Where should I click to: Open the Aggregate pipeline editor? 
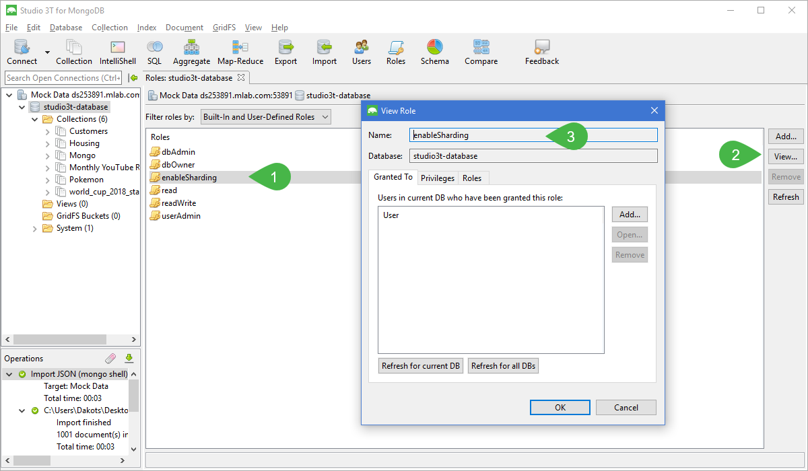(x=191, y=52)
